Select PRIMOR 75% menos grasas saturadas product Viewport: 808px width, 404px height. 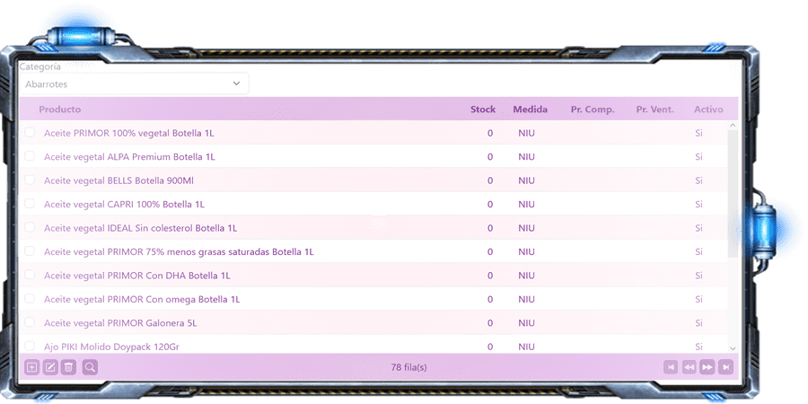[x=179, y=251]
